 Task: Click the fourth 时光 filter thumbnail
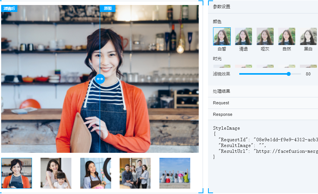pyautogui.click(x=287, y=66)
